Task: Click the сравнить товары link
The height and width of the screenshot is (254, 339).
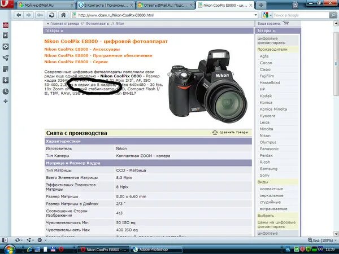Action: click(x=234, y=133)
